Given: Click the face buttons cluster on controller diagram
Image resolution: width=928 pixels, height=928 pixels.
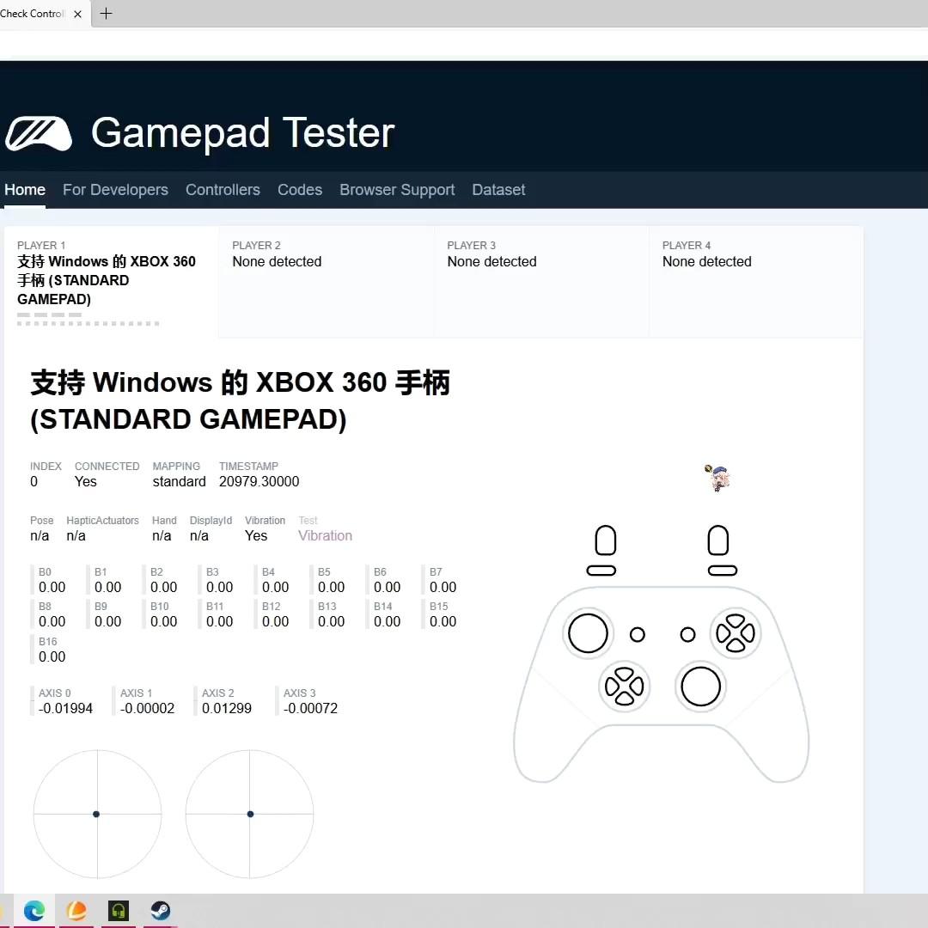Looking at the screenshot, I should (736, 634).
